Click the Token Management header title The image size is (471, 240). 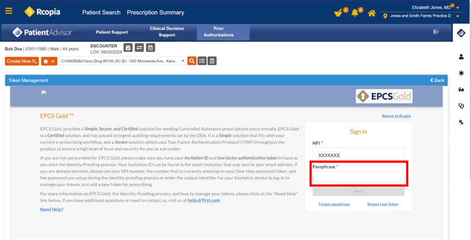coord(28,80)
